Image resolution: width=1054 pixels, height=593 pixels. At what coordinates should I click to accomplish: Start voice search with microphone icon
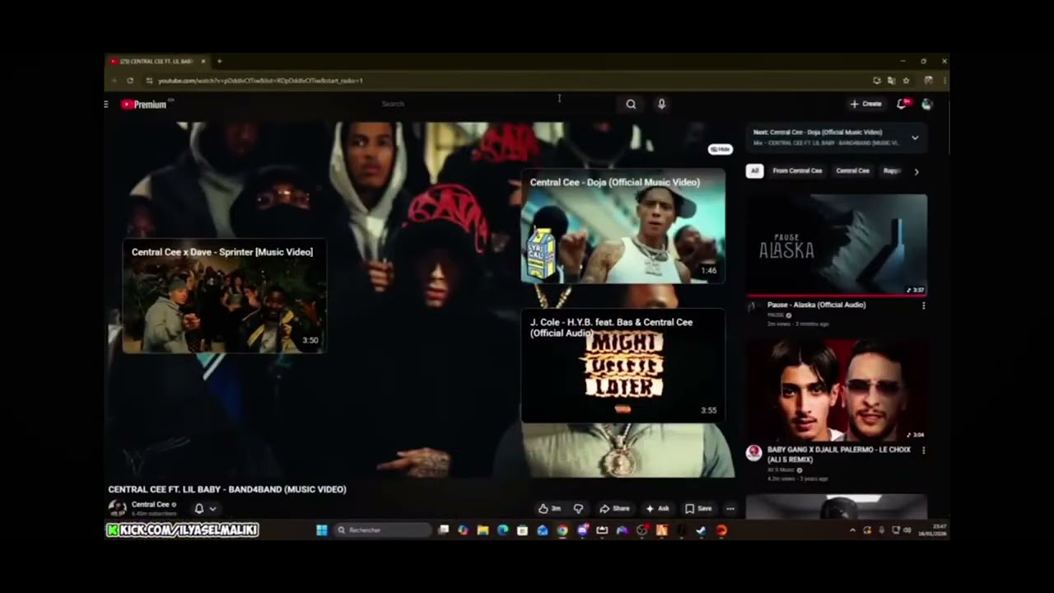pos(661,104)
